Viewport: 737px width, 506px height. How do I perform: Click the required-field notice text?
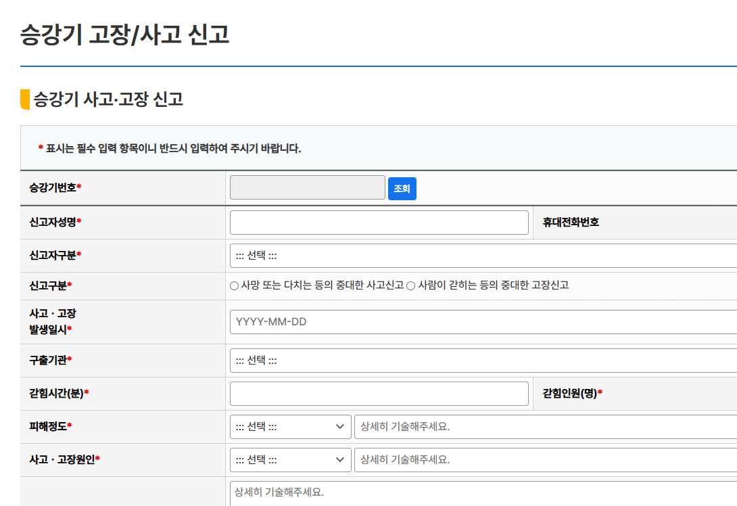(x=169, y=149)
